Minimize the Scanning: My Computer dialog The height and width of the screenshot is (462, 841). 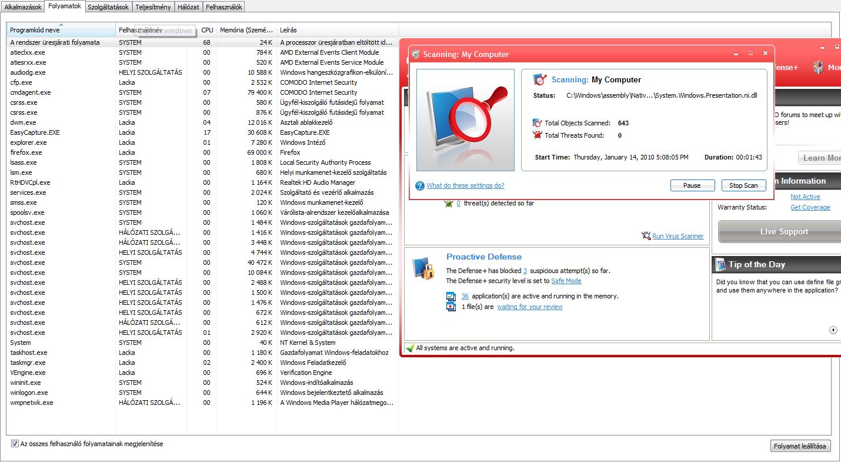click(x=736, y=54)
